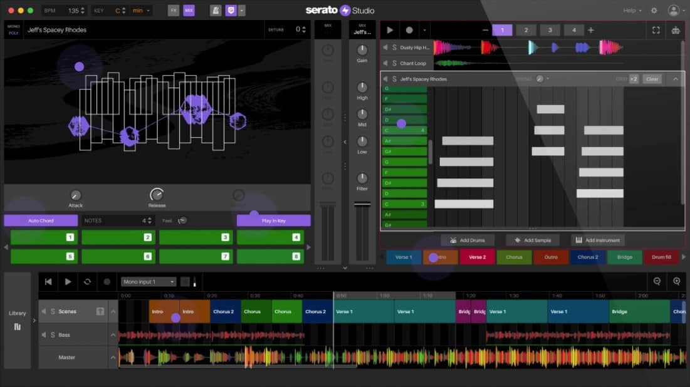Open the Mono Input 1 dropdown
The width and height of the screenshot is (690, 387).
coord(149,282)
